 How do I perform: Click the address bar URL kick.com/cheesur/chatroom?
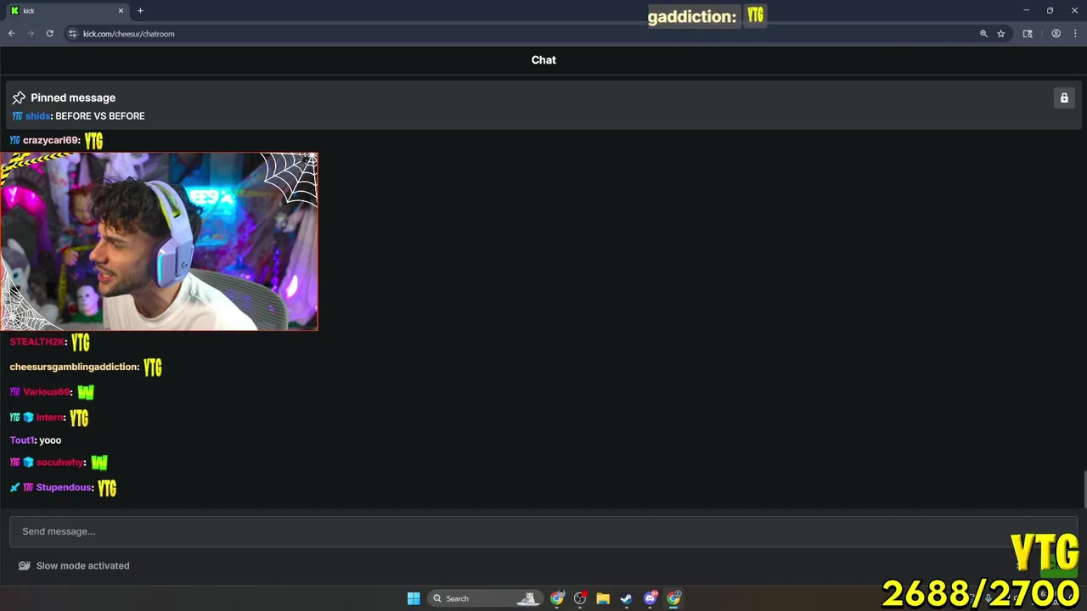pos(129,33)
